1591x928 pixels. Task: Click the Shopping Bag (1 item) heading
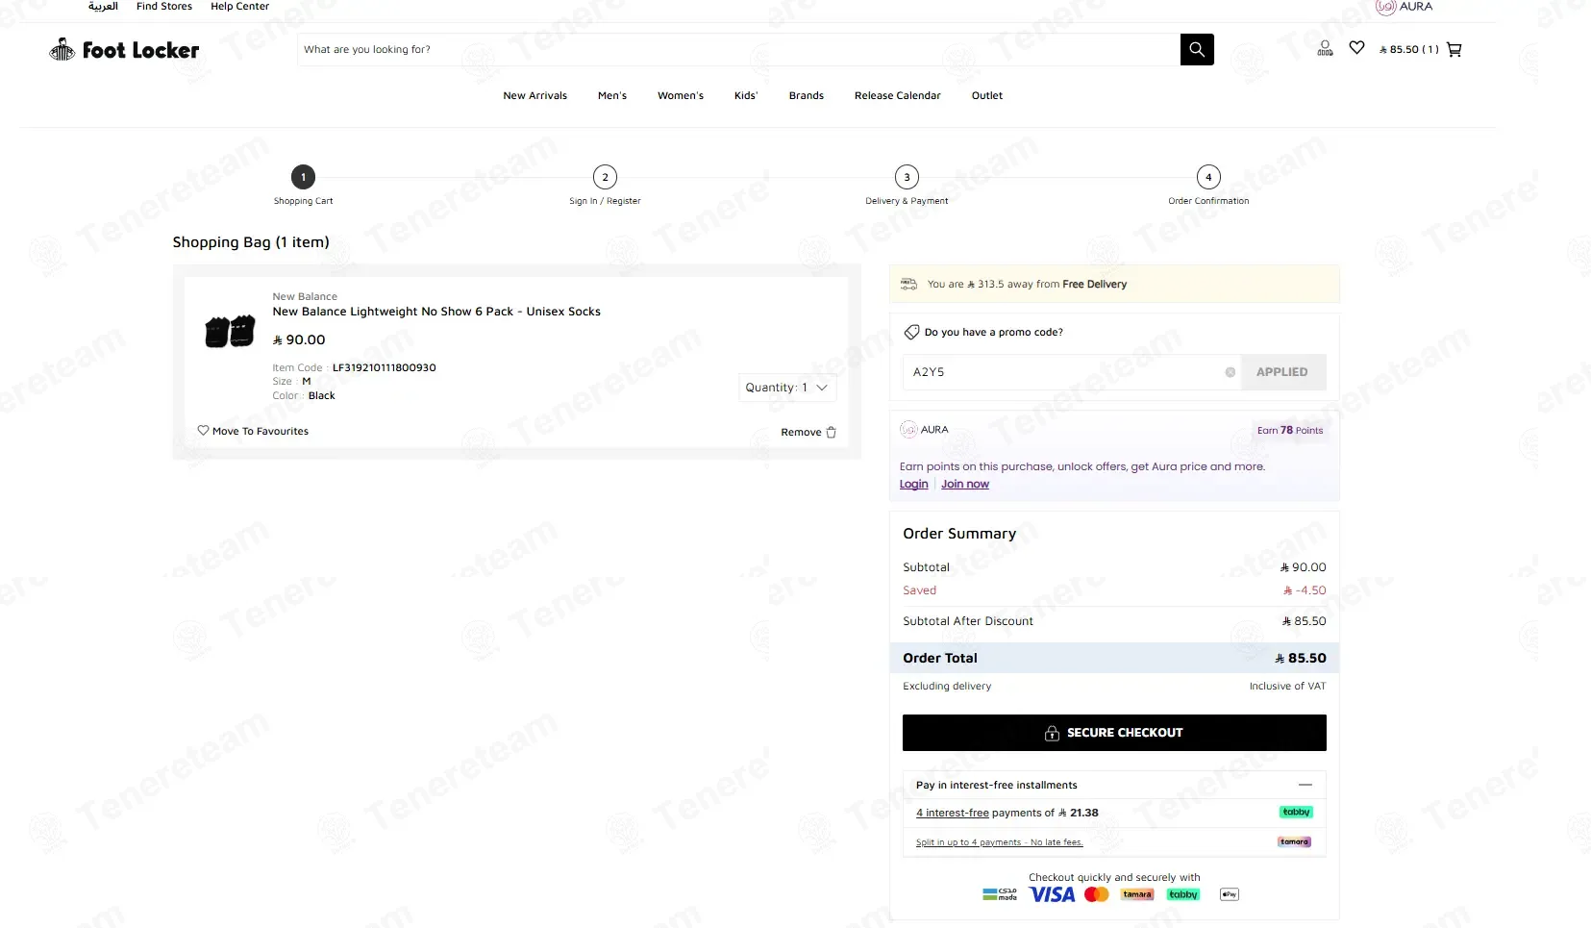[251, 242]
